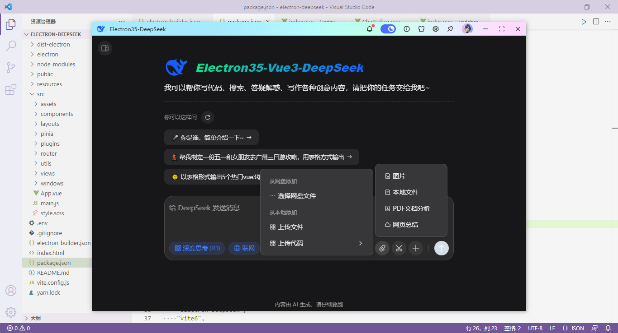Click the scissors screenshot icon near the input
618x333 pixels.
[x=399, y=248]
